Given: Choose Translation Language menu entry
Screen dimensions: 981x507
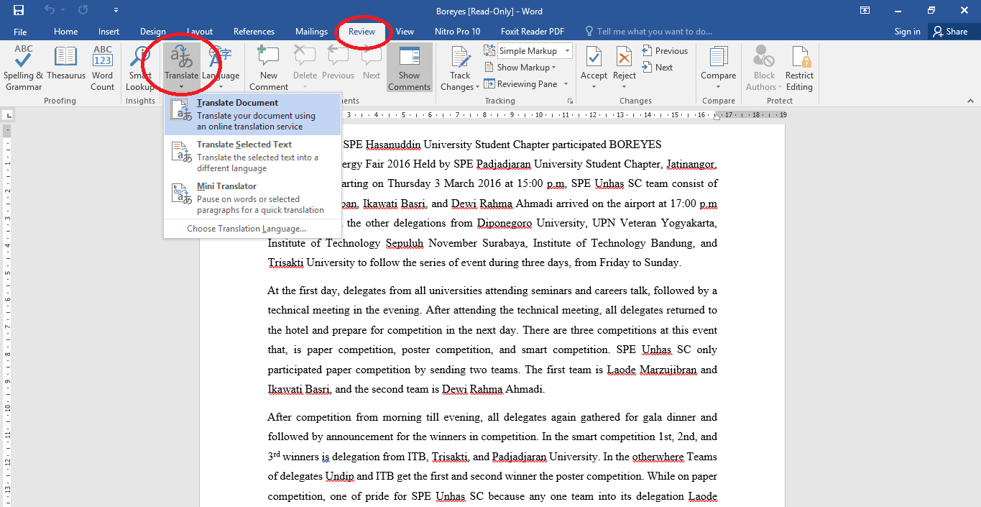Looking at the screenshot, I should pos(247,229).
